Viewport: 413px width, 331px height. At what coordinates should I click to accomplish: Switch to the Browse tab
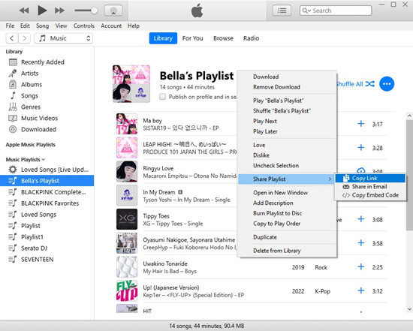tap(223, 38)
